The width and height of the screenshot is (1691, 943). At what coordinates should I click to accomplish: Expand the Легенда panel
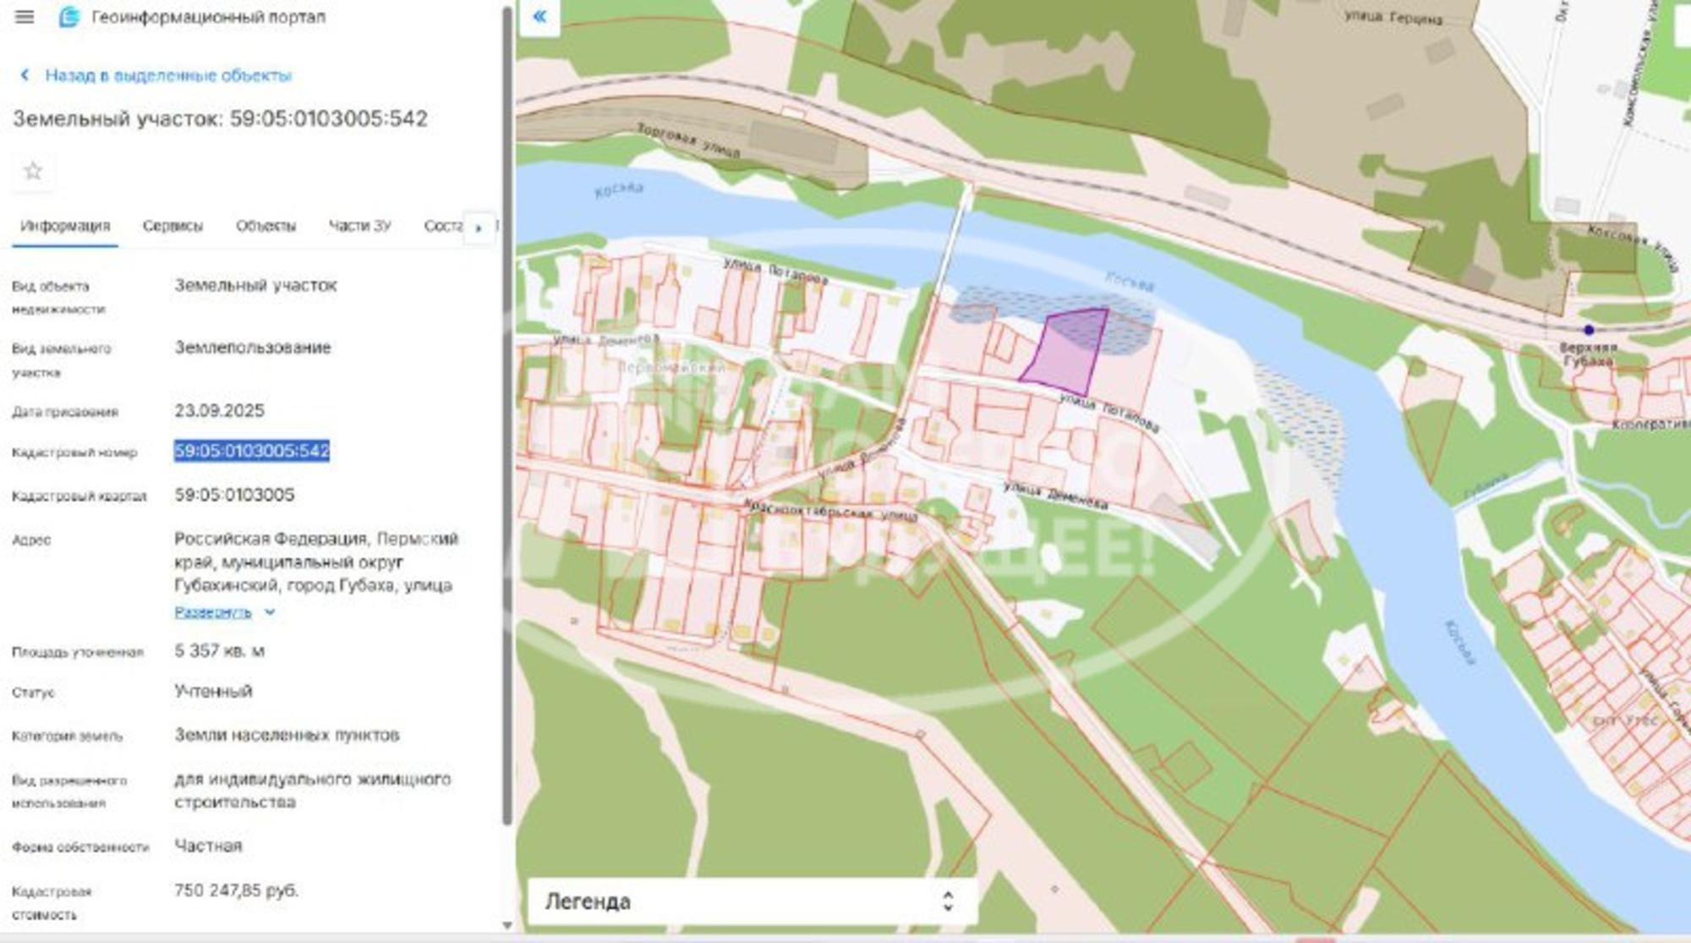752,902
